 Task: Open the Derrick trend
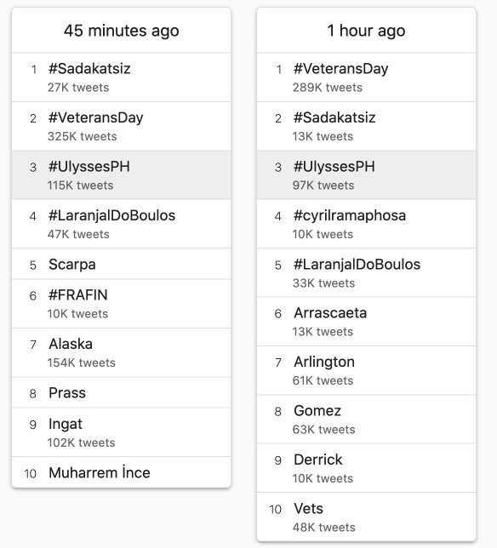[x=366, y=468]
